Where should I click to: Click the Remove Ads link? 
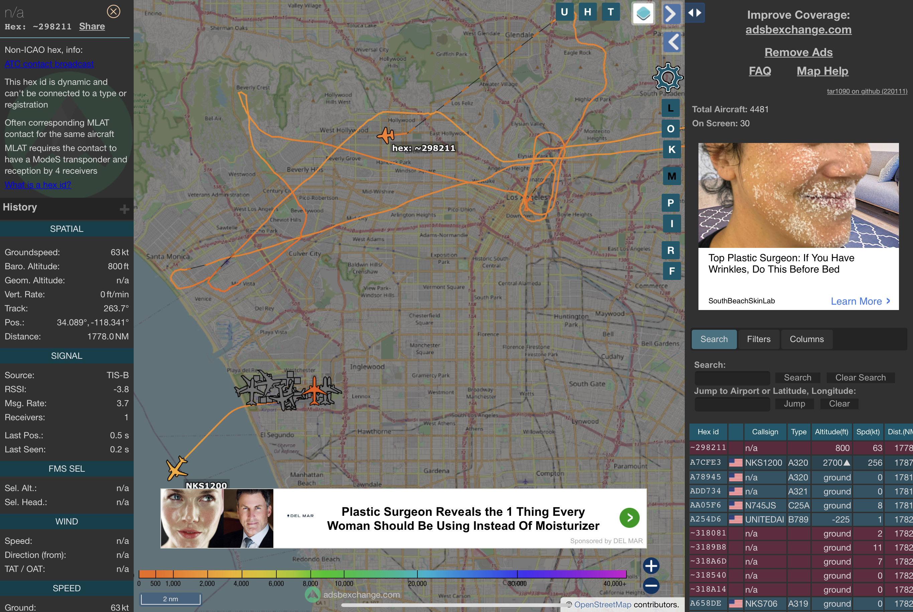pos(798,52)
